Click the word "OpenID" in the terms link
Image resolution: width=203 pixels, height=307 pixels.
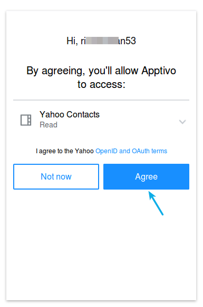click(107, 151)
